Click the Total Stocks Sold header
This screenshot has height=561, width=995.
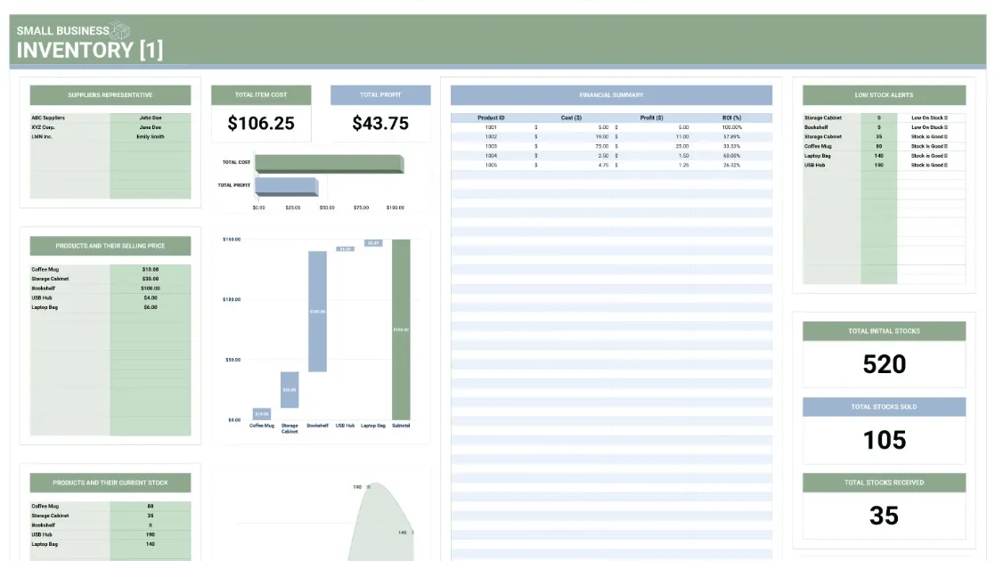click(884, 407)
